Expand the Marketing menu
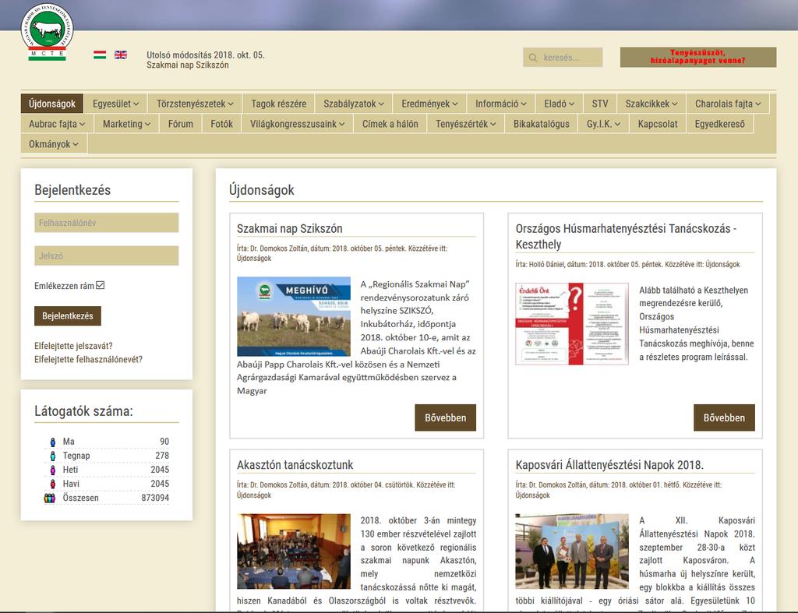This screenshot has height=613, width=798. coord(127,124)
